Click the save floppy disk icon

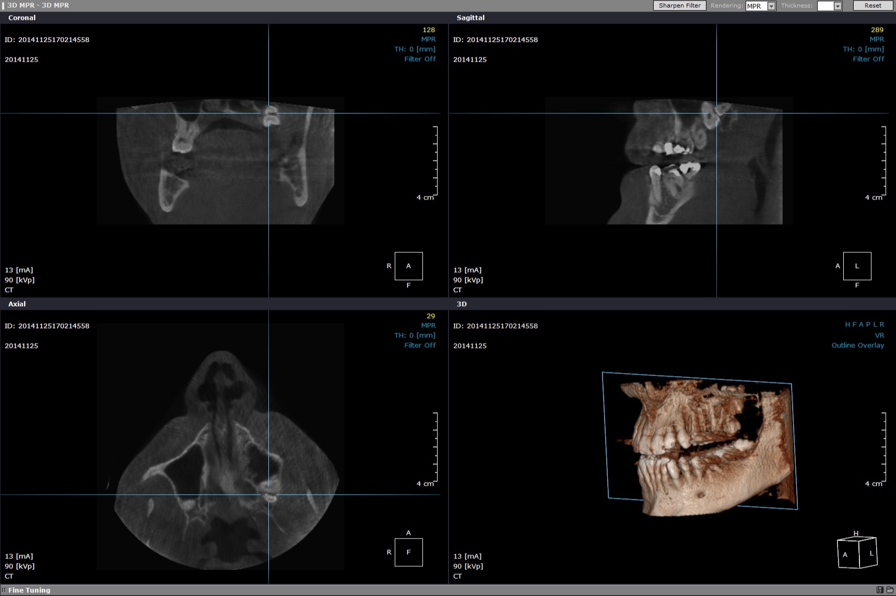(880, 590)
